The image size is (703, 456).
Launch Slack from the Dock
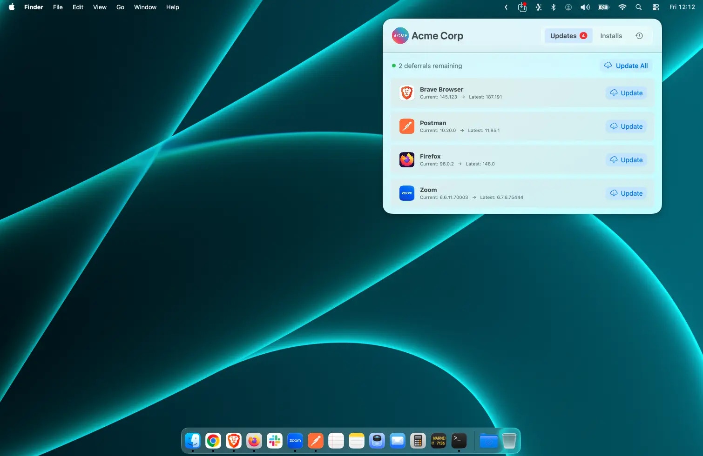274,441
